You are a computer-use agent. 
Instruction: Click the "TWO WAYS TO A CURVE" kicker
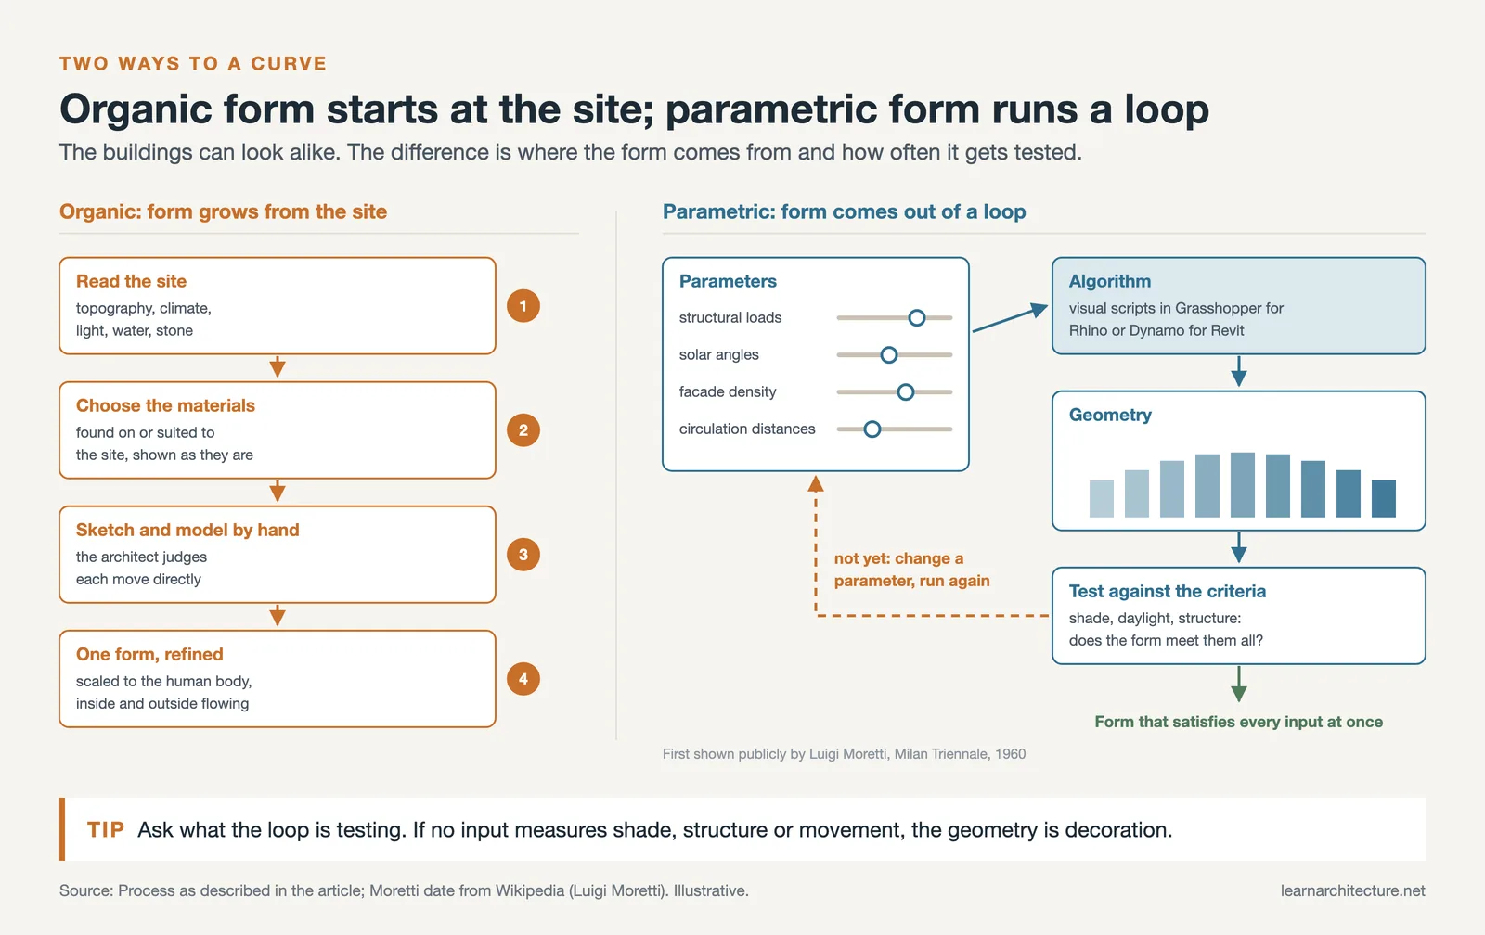(x=193, y=64)
